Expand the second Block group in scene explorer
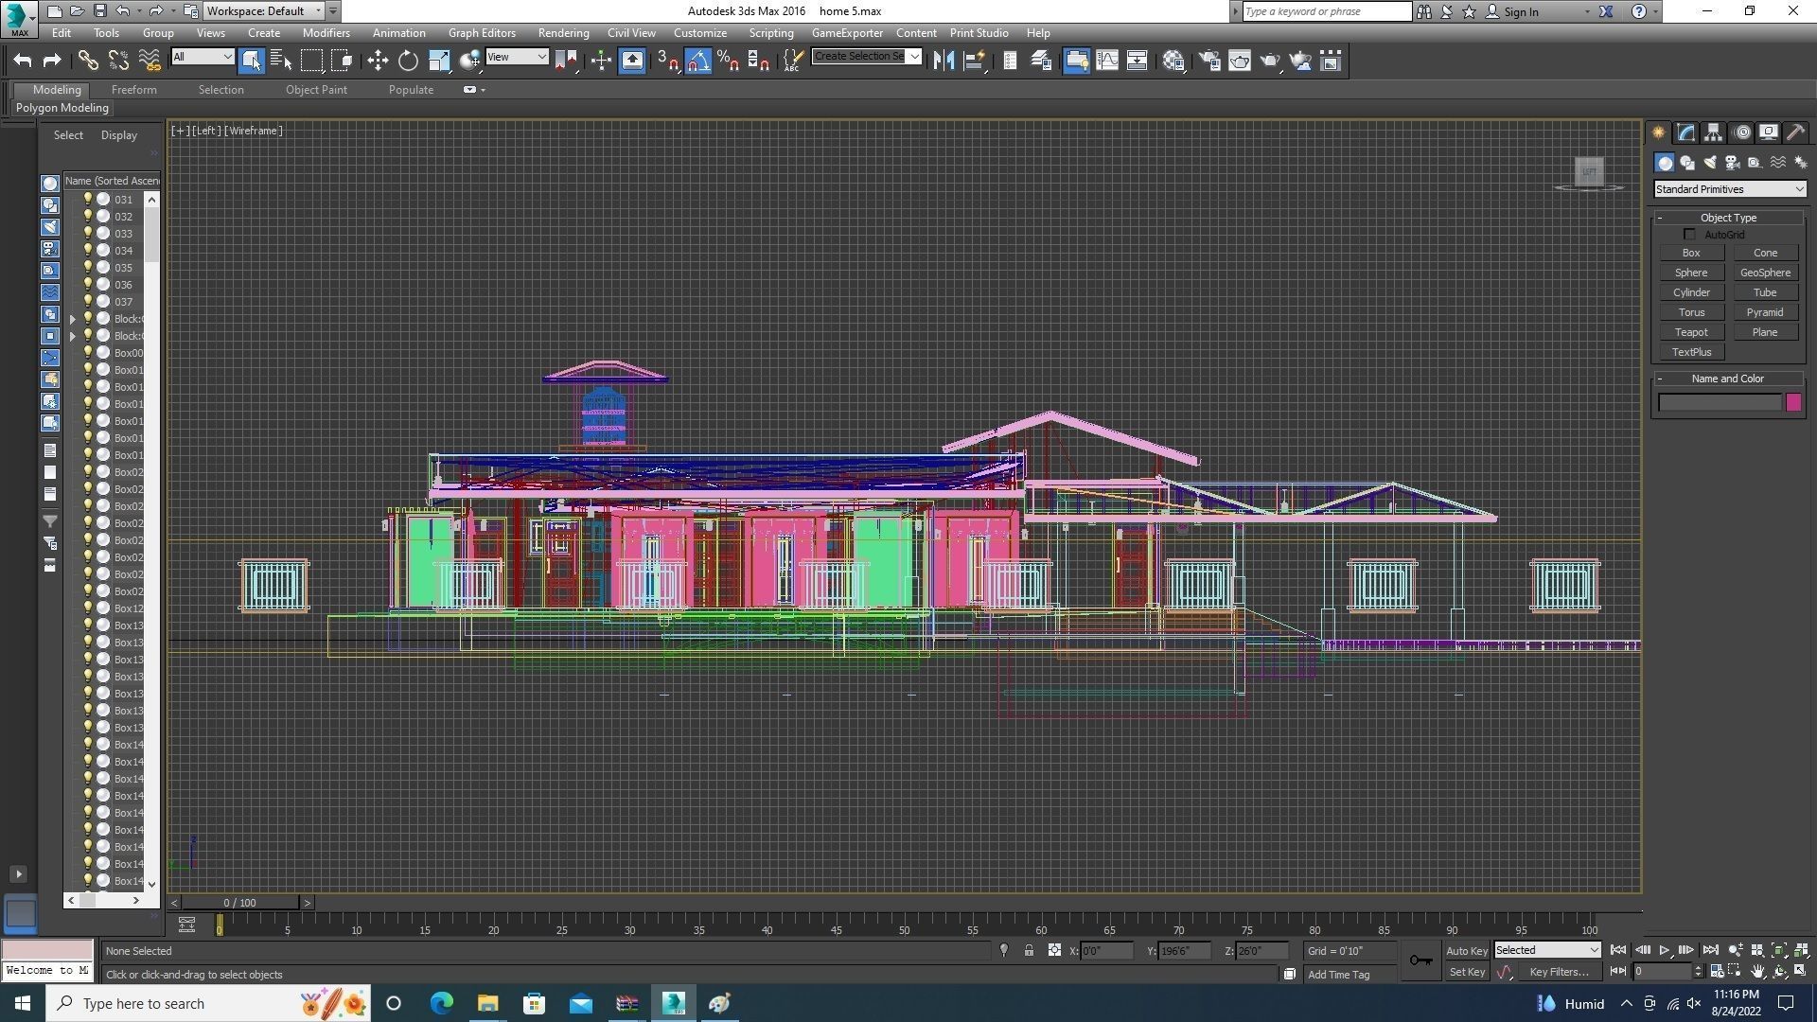 coord(73,336)
